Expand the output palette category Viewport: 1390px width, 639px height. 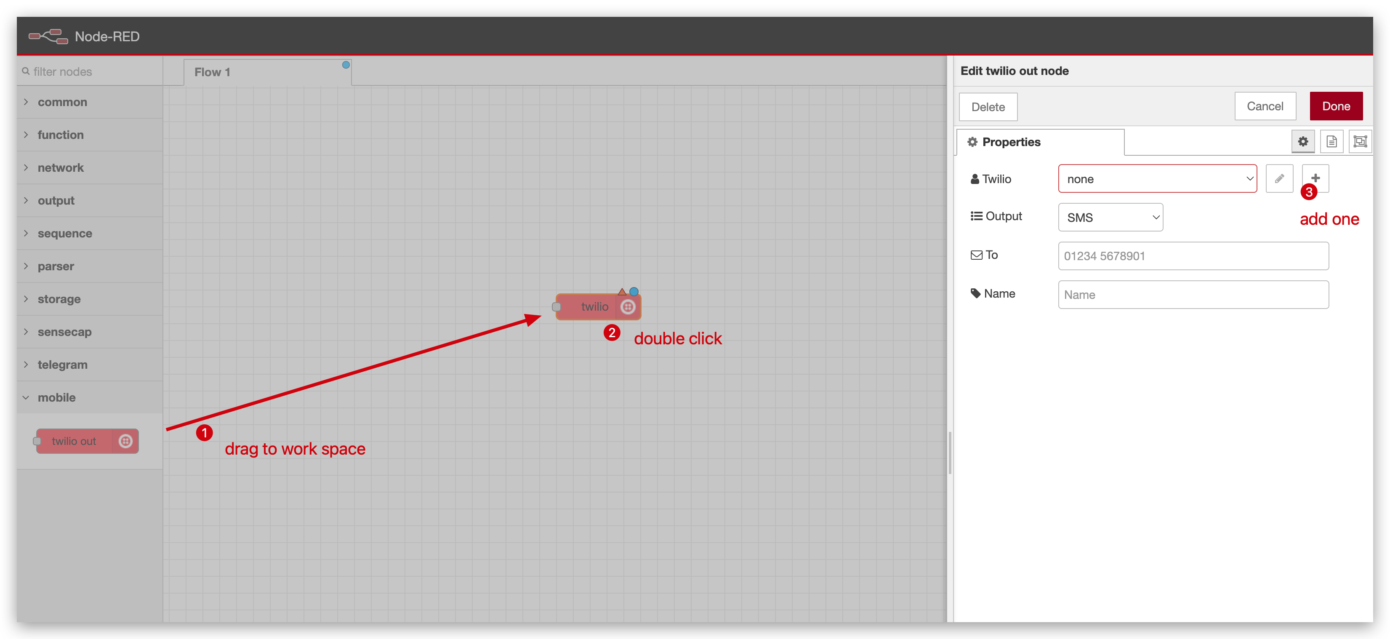coord(90,201)
